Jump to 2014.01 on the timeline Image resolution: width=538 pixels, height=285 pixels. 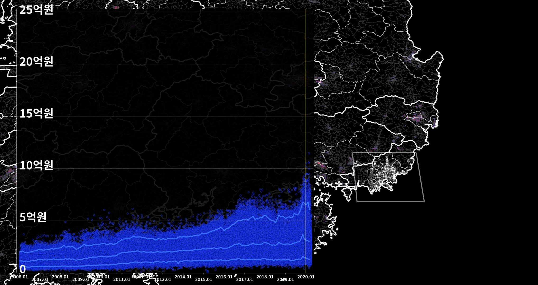[183, 277]
